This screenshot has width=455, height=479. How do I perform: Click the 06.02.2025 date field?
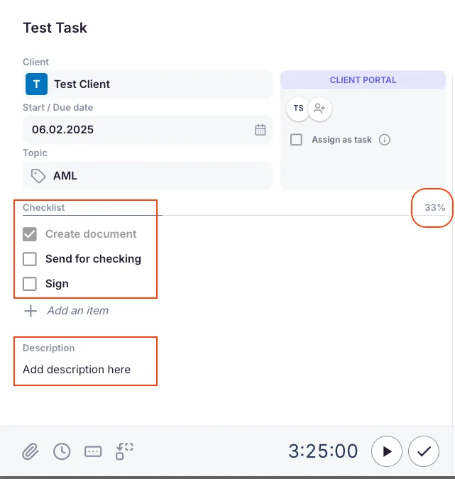click(x=135, y=130)
